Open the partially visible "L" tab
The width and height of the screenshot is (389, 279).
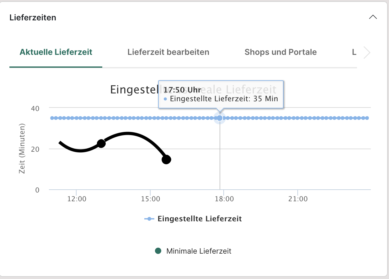pyautogui.click(x=354, y=52)
